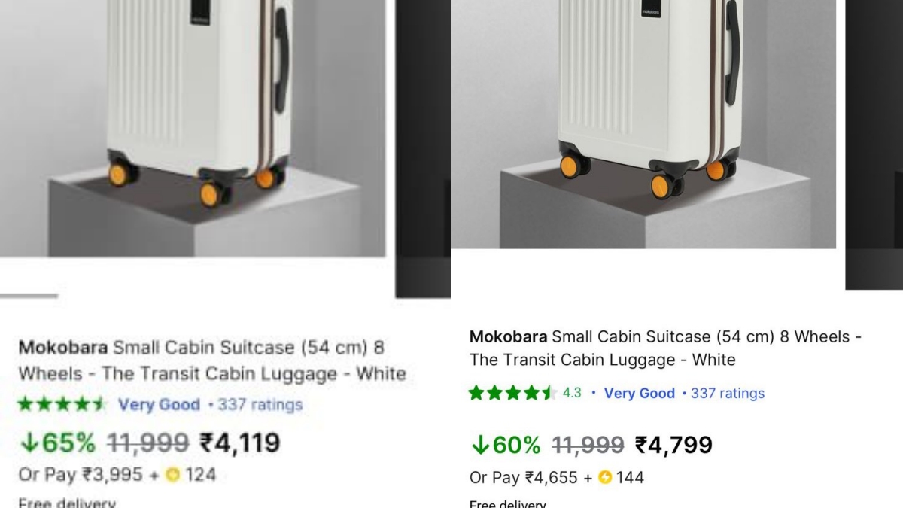Click the green down-arrow beside 60% discount
Screen dimensions: 903x508
point(480,446)
